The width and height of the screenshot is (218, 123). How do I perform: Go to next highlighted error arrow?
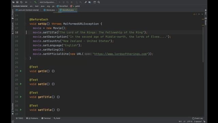click(202, 14)
